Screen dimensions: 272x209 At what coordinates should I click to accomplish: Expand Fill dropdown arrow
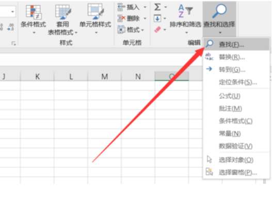[165, 19]
